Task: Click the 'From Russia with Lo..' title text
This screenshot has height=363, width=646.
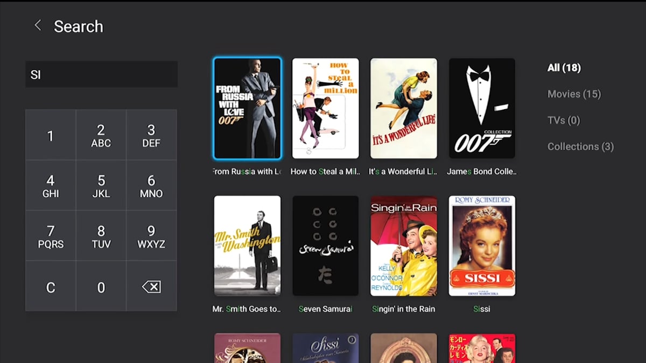Action: click(247, 172)
